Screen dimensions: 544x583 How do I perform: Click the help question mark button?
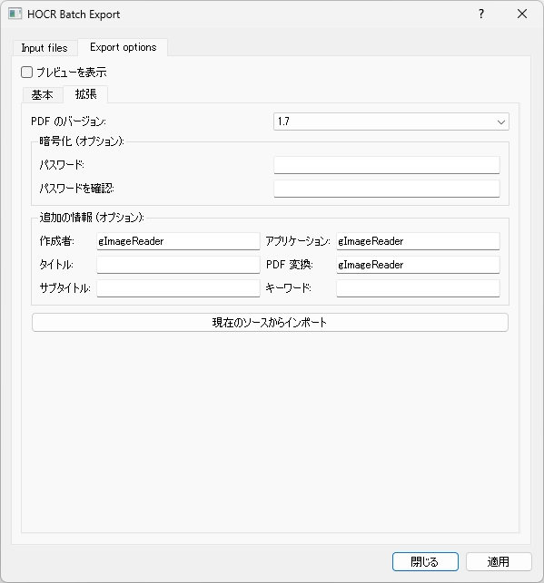tap(481, 15)
